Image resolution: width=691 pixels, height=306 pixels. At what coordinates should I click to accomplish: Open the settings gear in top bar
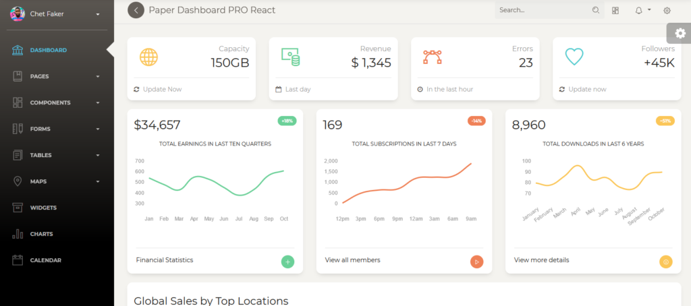(667, 11)
